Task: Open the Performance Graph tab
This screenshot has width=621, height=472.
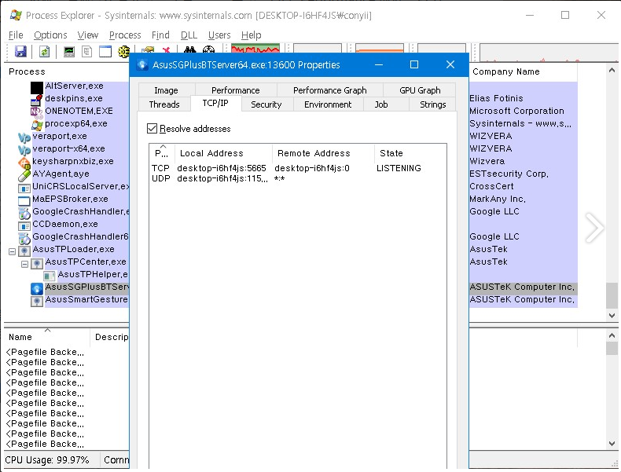Action: point(329,90)
